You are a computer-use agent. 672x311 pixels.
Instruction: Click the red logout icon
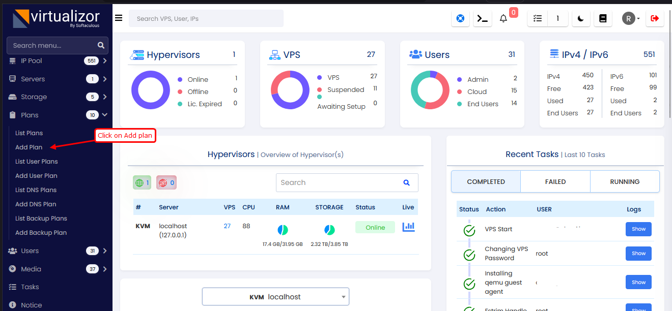point(655,18)
